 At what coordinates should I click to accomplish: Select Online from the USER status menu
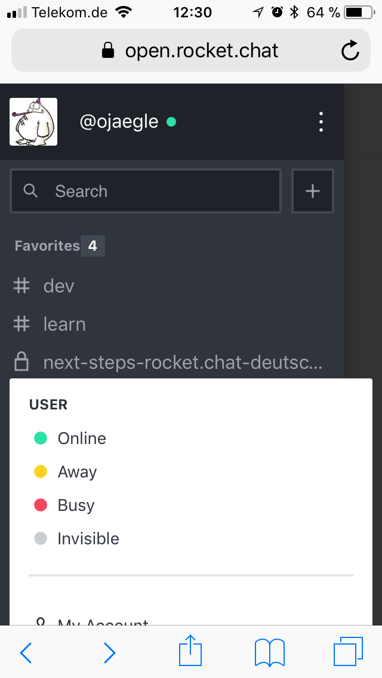click(x=82, y=438)
